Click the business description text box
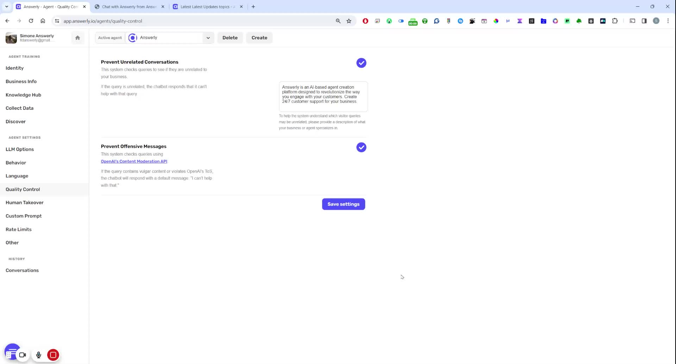This screenshot has height=364, width=676. [323, 96]
